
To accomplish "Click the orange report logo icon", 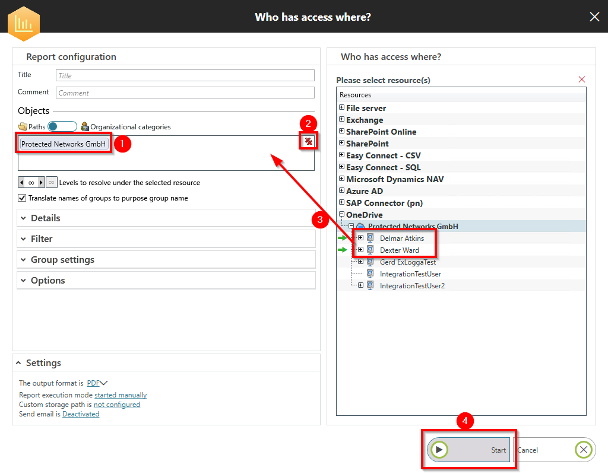I will tap(24, 23).
